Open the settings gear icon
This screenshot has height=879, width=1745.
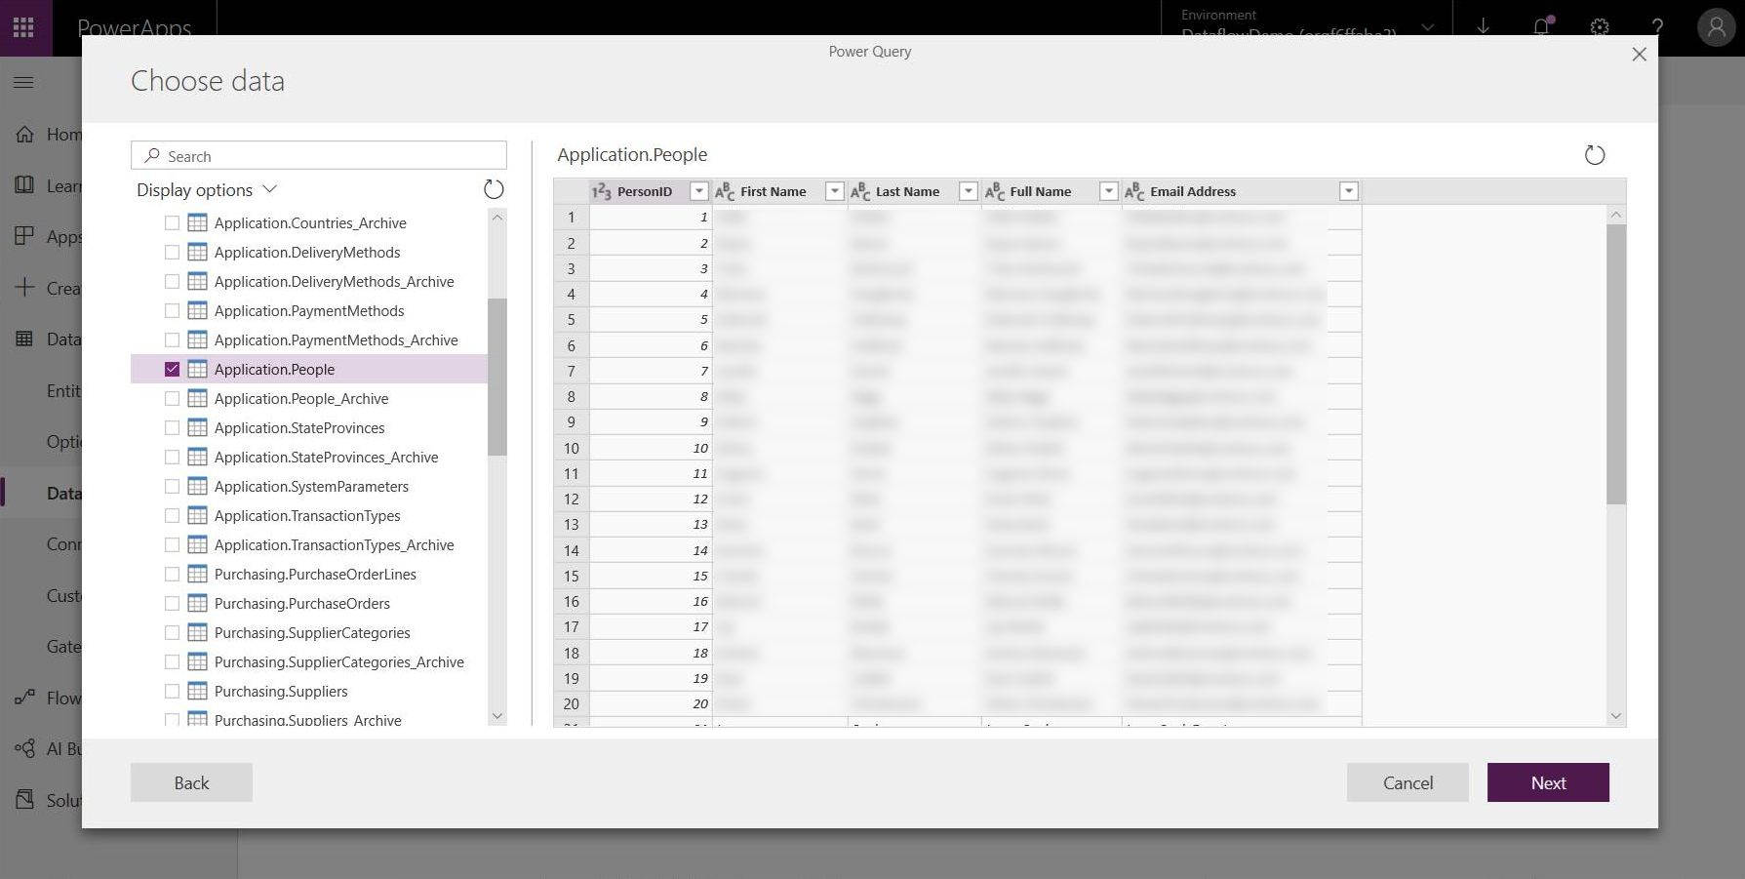tap(1600, 26)
